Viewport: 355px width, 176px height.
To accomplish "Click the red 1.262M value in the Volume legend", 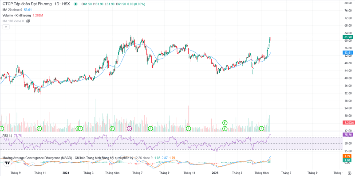I will tap(38, 16).
